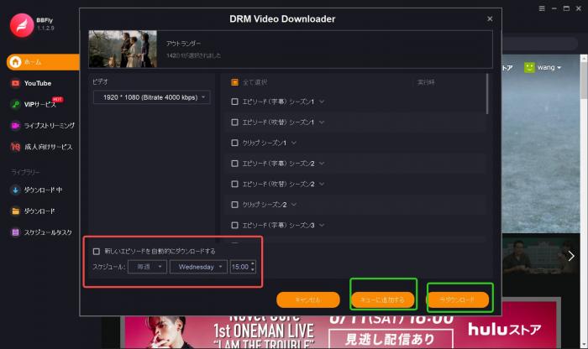Click the YouTube sidebar icon
The height and width of the screenshot is (349, 588).
[15, 83]
